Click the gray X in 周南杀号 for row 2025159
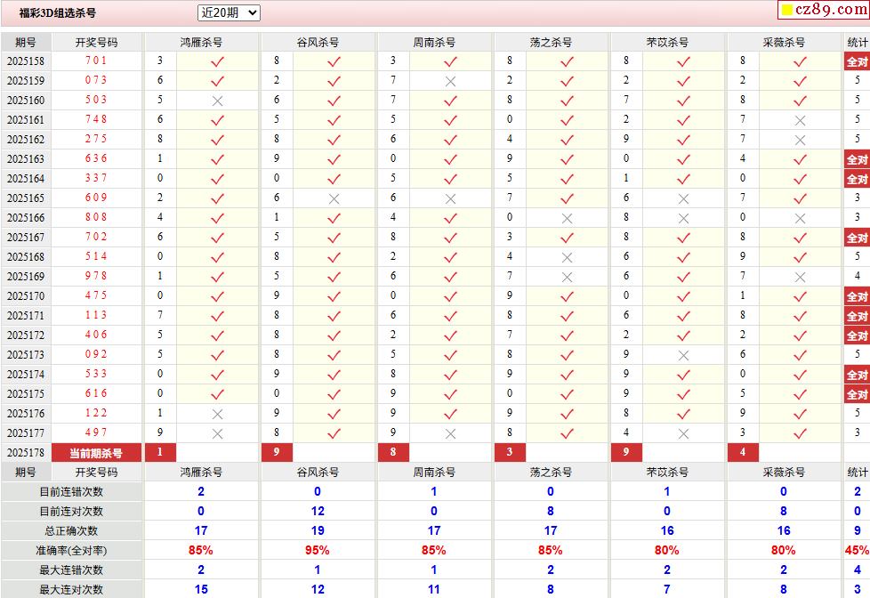 (x=450, y=82)
